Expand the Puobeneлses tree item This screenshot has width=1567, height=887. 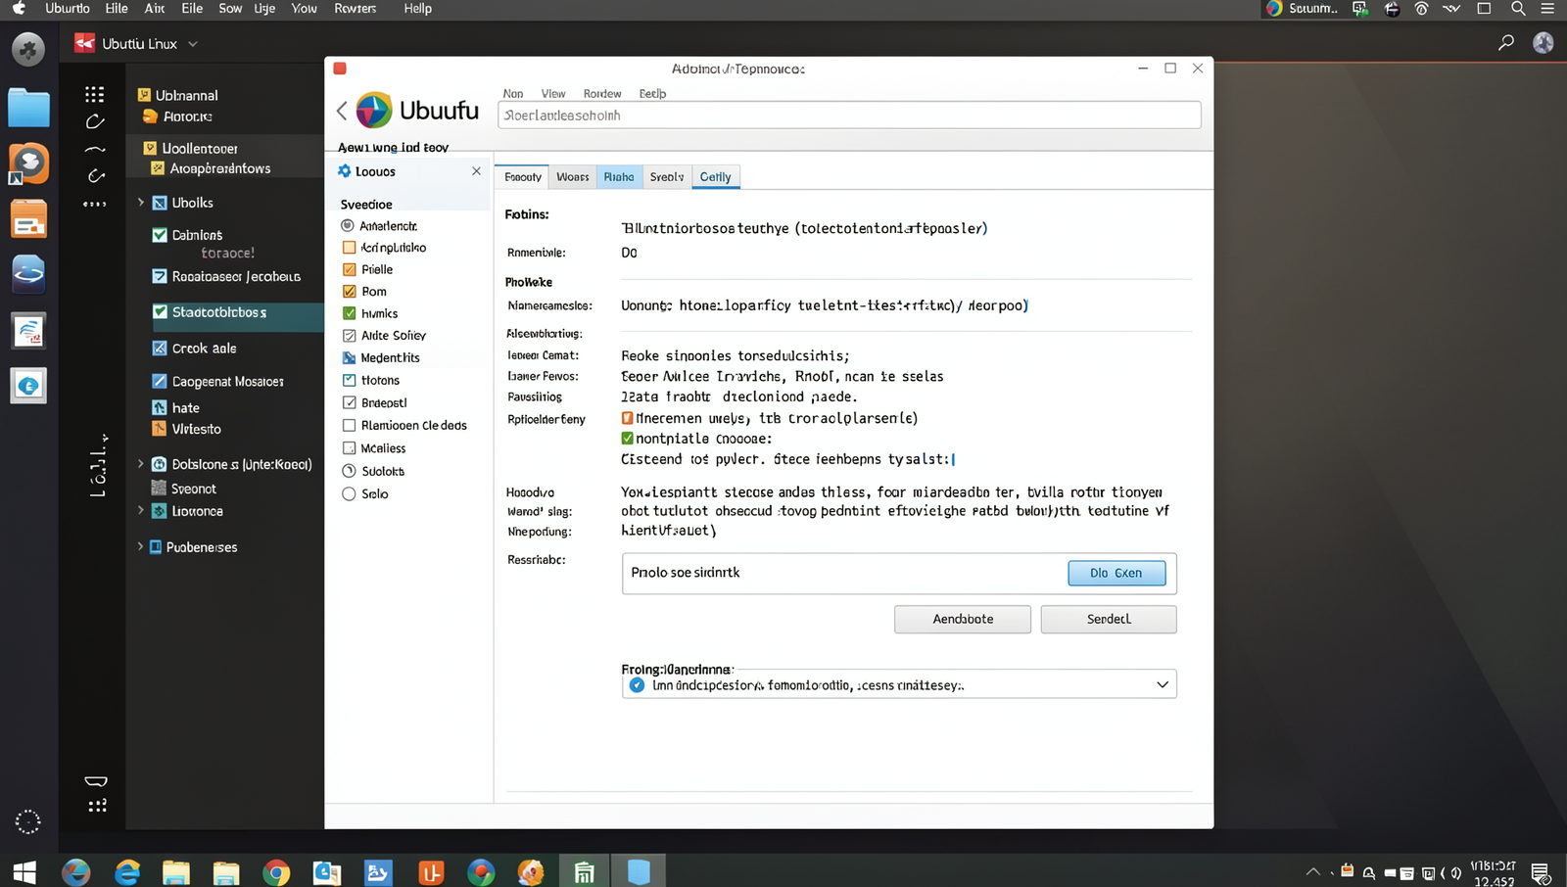140,546
